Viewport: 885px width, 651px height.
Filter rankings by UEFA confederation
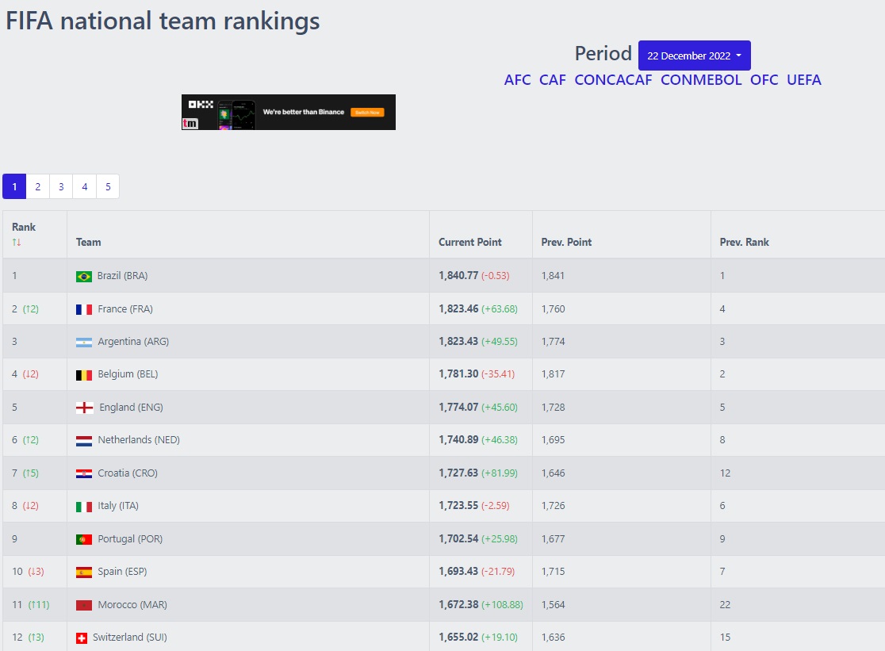click(803, 80)
